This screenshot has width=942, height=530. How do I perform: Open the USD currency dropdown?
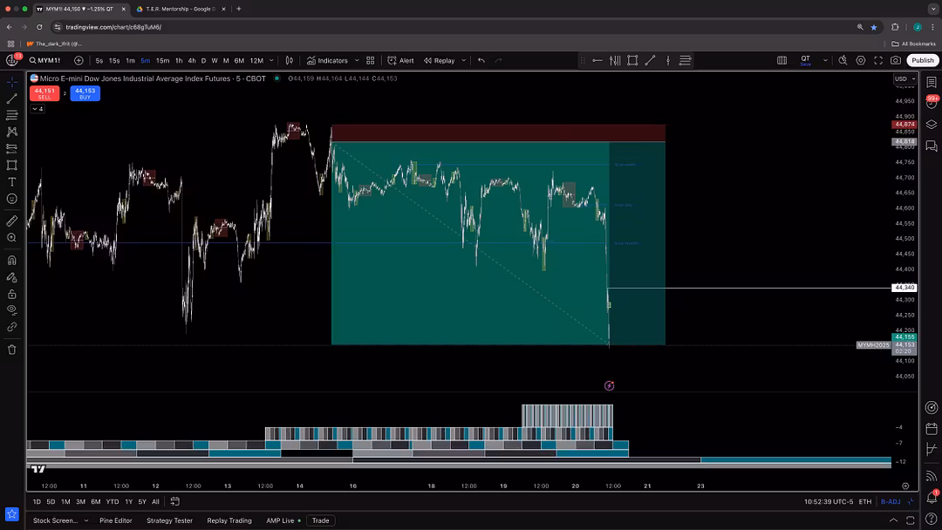(x=904, y=79)
